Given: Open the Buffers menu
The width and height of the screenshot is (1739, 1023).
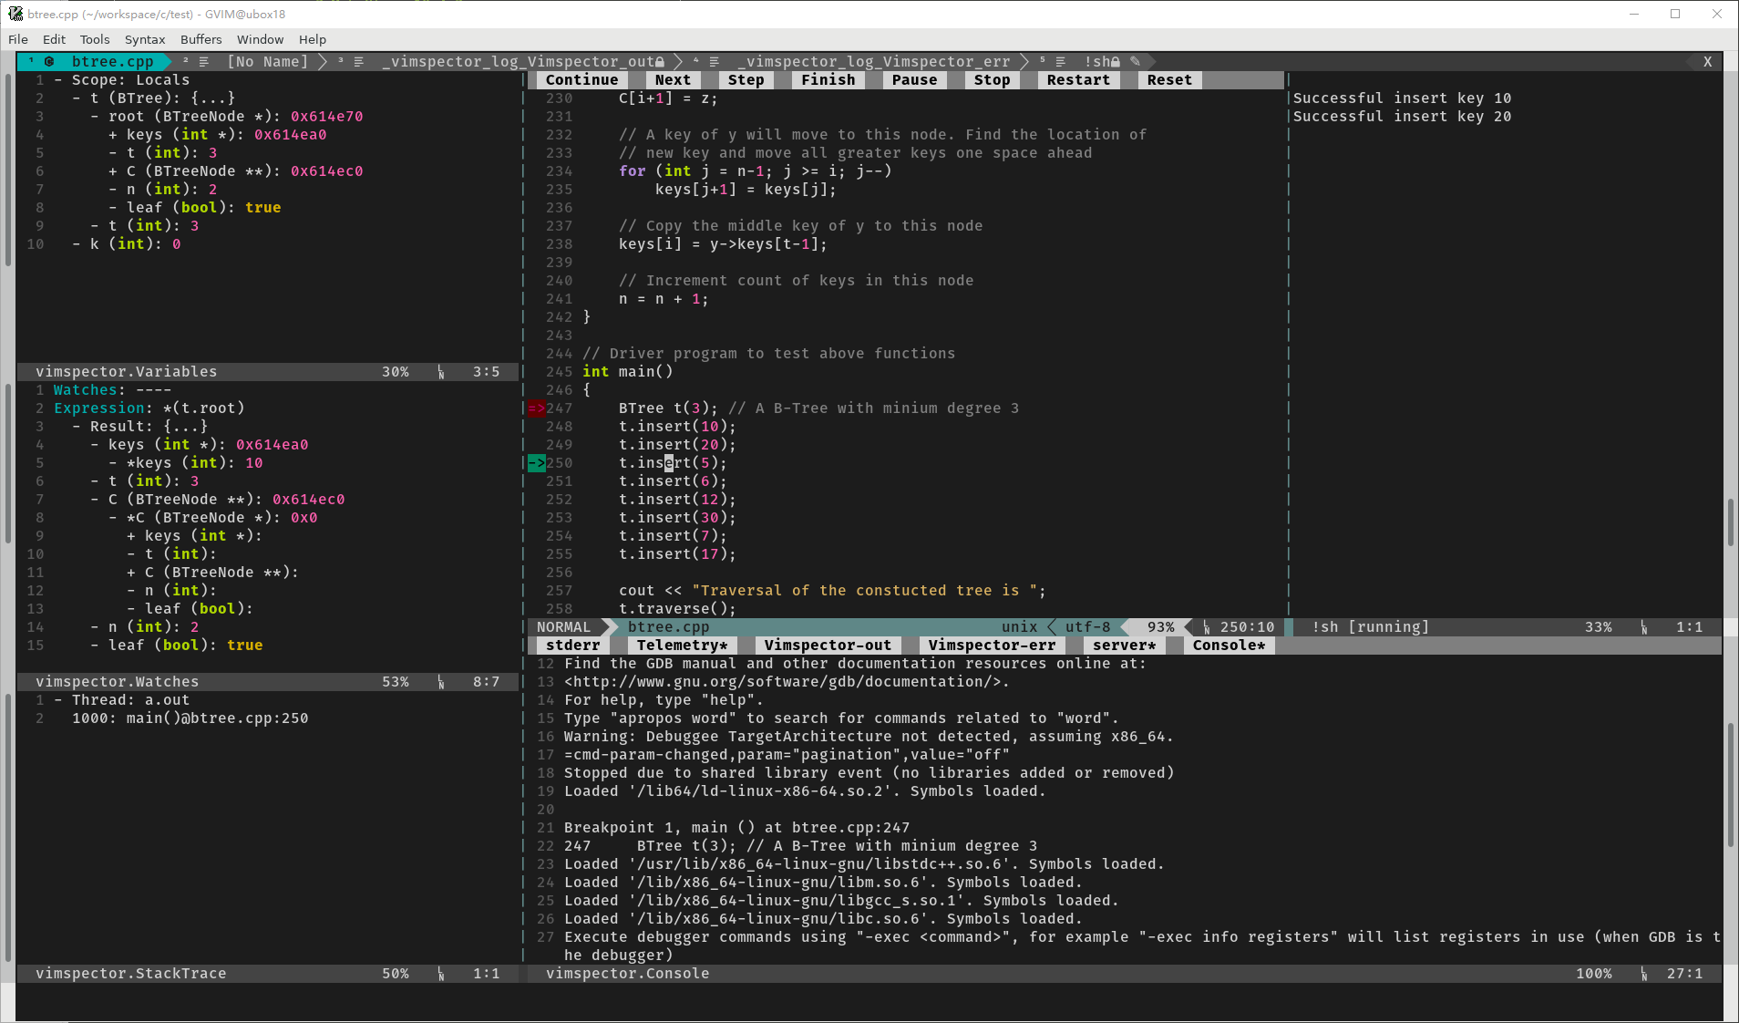Looking at the screenshot, I should click(201, 39).
